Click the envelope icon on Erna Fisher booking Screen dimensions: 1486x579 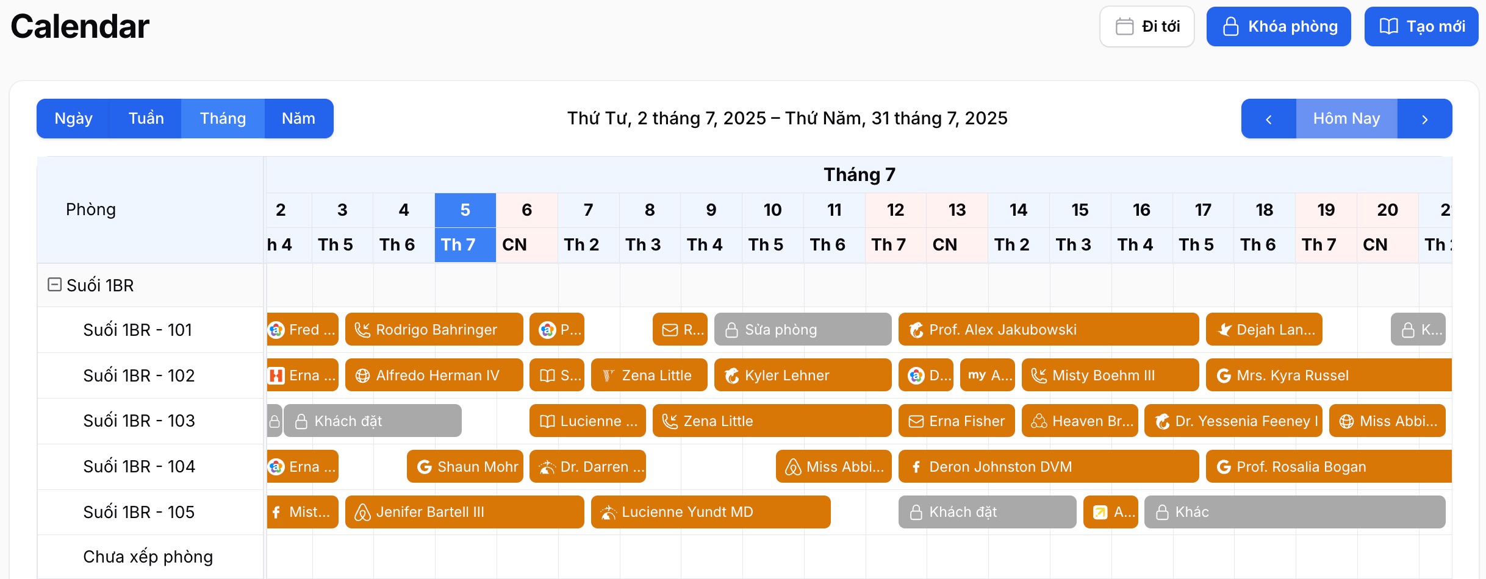click(x=916, y=421)
